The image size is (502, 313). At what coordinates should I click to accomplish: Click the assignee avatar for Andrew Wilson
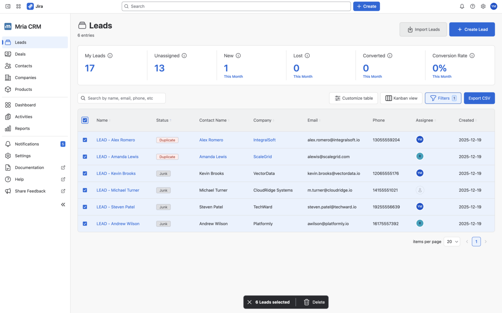[420, 223]
